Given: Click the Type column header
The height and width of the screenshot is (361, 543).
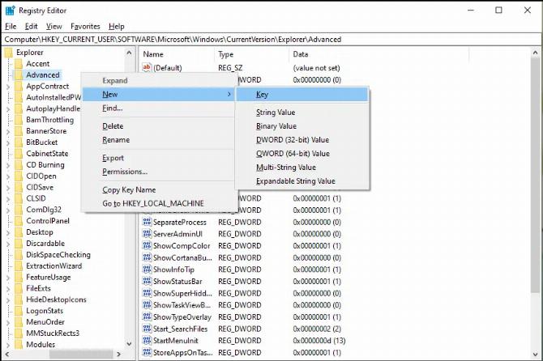Looking at the screenshot, I should (252, 54).
